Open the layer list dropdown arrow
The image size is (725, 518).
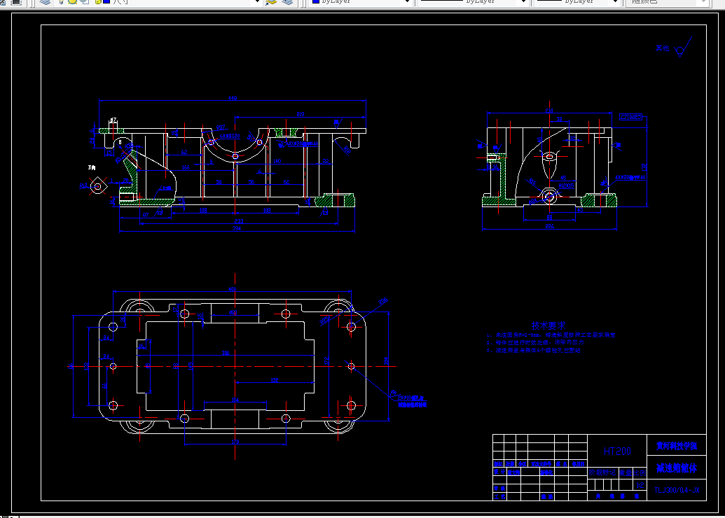coord(258,2)
